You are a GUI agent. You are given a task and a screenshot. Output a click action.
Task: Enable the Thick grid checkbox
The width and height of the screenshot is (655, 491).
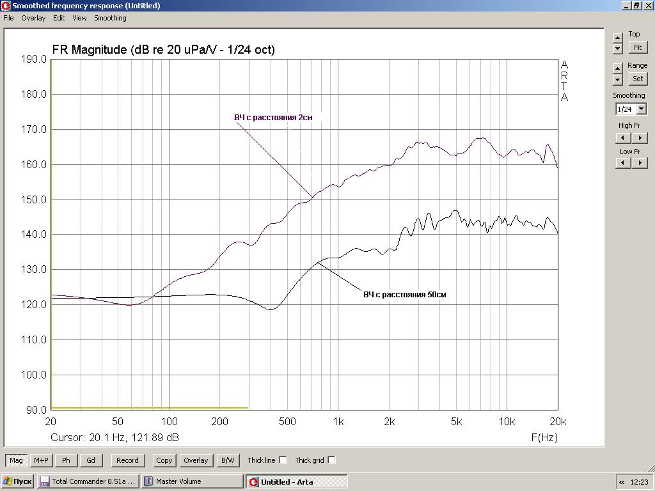click(x=331, y=460)
